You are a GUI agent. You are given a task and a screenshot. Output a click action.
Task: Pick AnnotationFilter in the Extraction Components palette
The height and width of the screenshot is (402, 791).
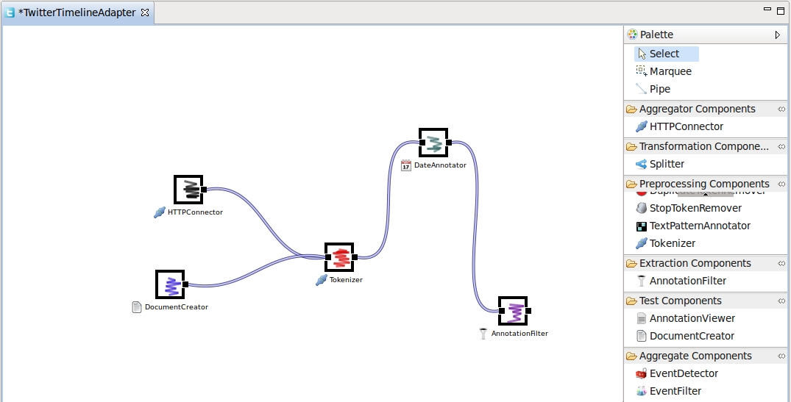pos(681,281)
